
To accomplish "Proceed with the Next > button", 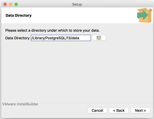I will (x=140, y=110).
